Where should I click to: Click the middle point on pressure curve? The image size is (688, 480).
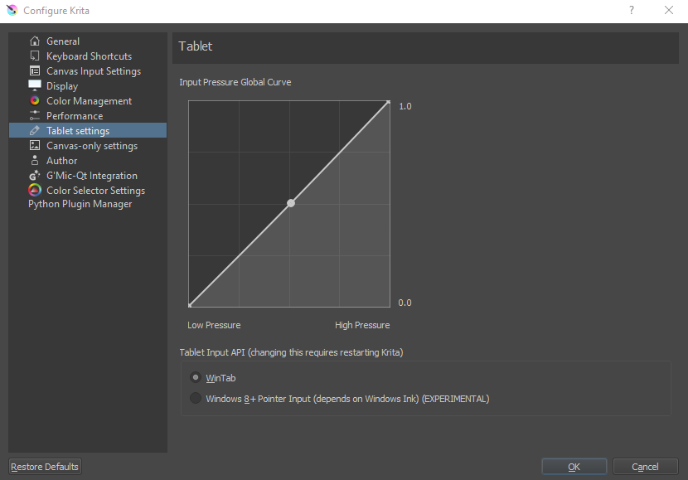[x=291, y=203]
